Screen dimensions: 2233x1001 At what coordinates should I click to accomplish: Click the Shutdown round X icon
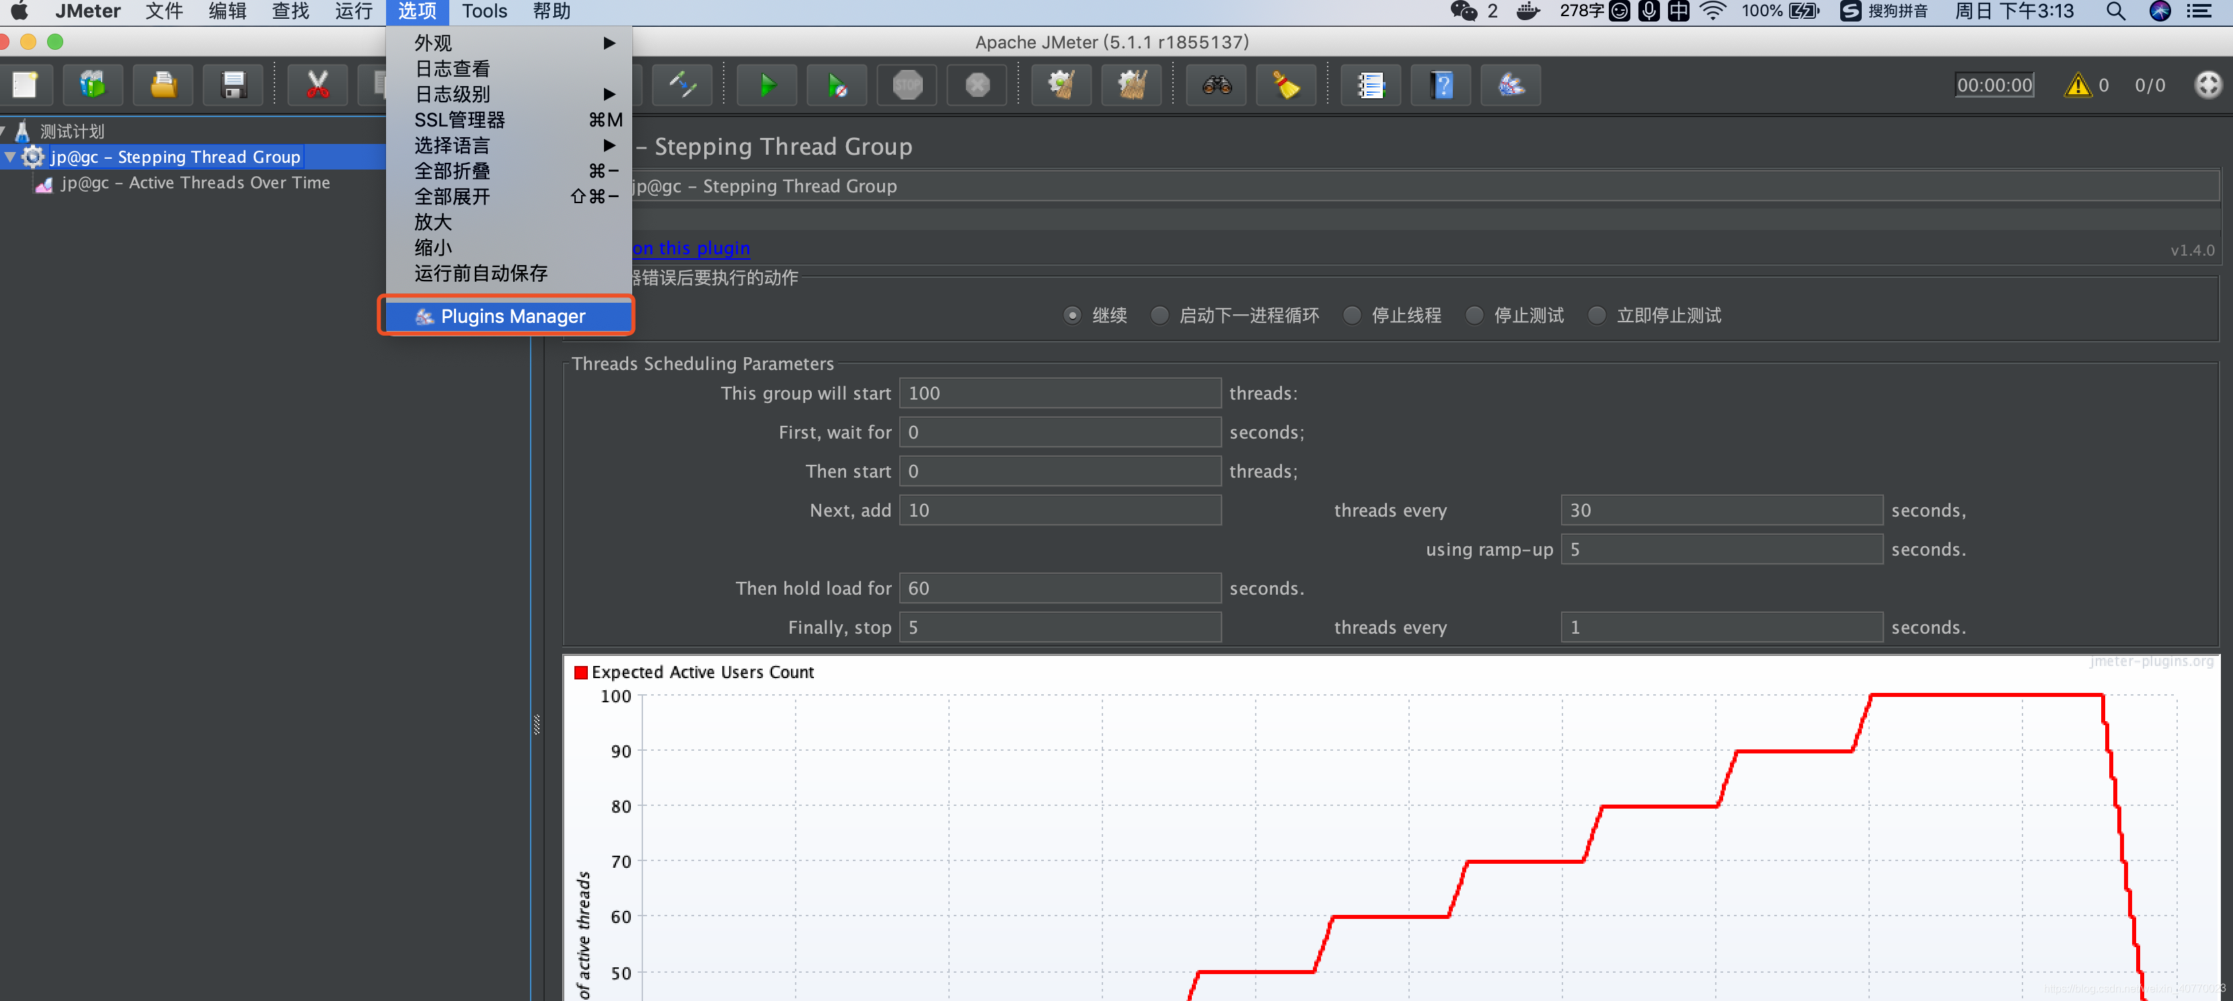(977, 85)
